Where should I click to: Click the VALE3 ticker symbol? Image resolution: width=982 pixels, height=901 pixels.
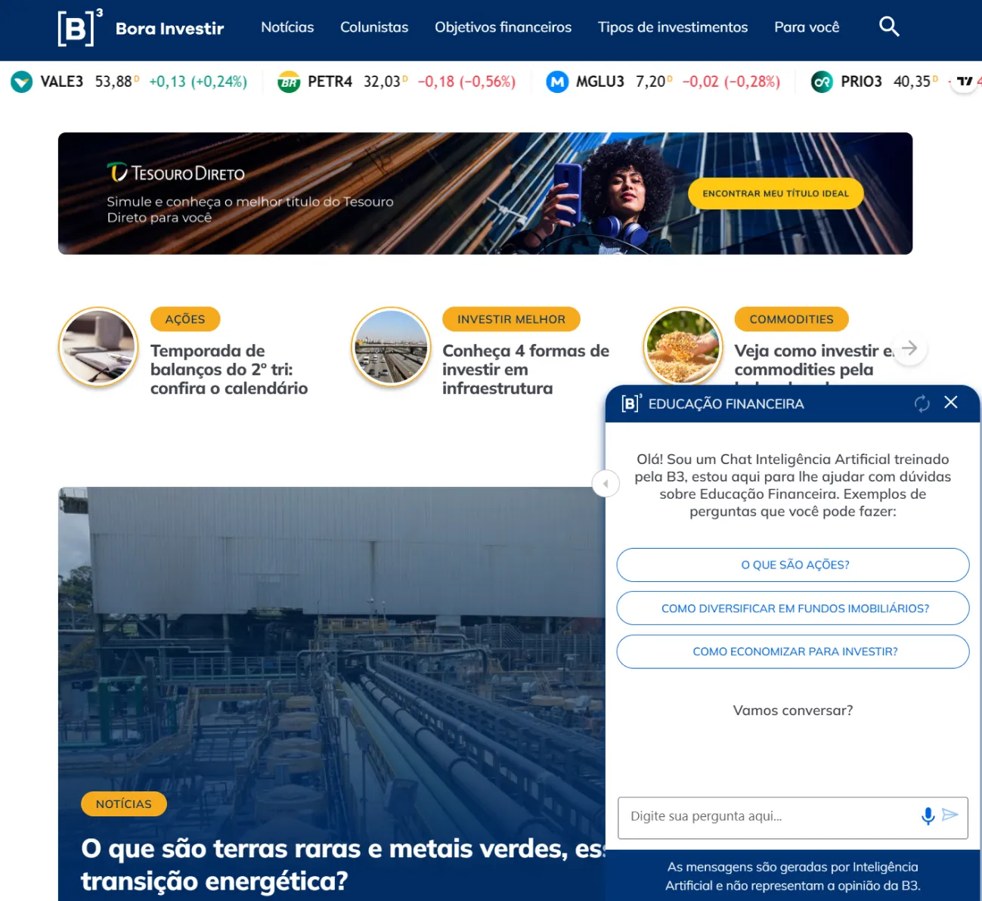[62, 82]
